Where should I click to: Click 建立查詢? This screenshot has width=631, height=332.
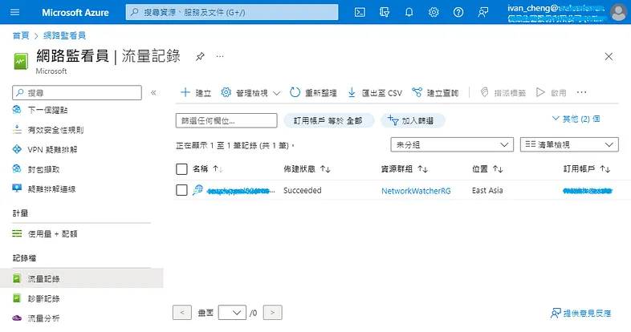(435, 93)
